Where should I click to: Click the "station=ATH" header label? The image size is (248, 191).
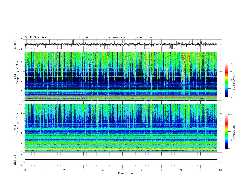click(116, 37)
